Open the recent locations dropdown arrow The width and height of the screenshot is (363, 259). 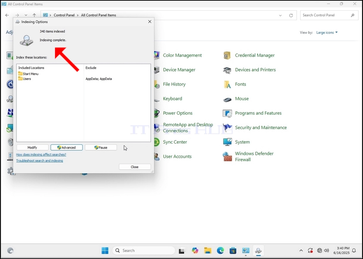pos(26,15)
